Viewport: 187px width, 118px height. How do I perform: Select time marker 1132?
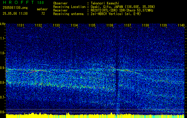38,25
